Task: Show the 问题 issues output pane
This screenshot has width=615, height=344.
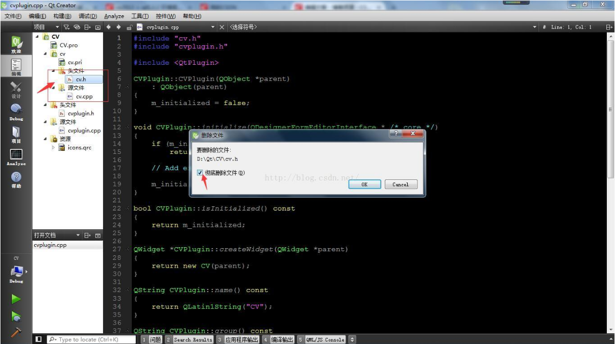Action: point(152,339)
